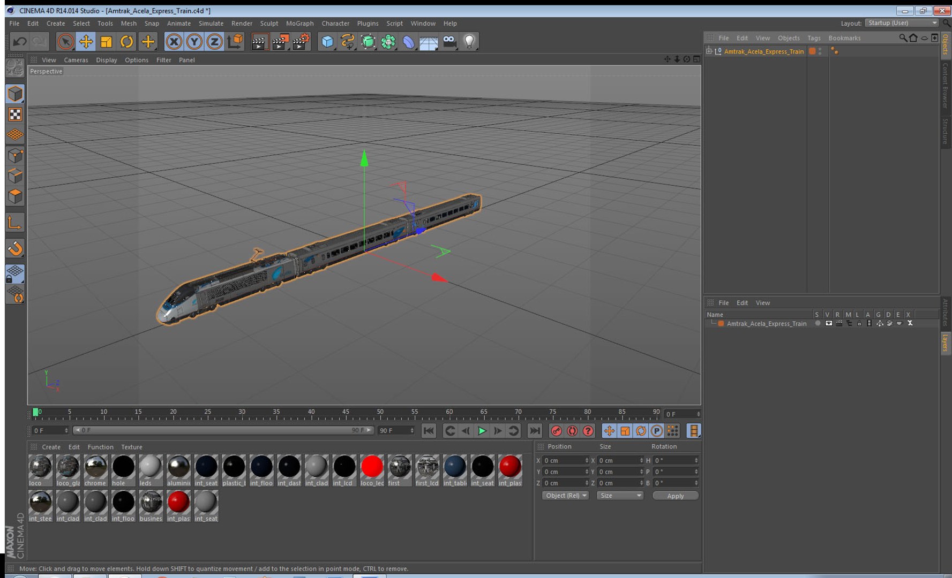This screenshot has width=952, height=578.
Task: Switch to Points mode
Action: pos(15,155)
